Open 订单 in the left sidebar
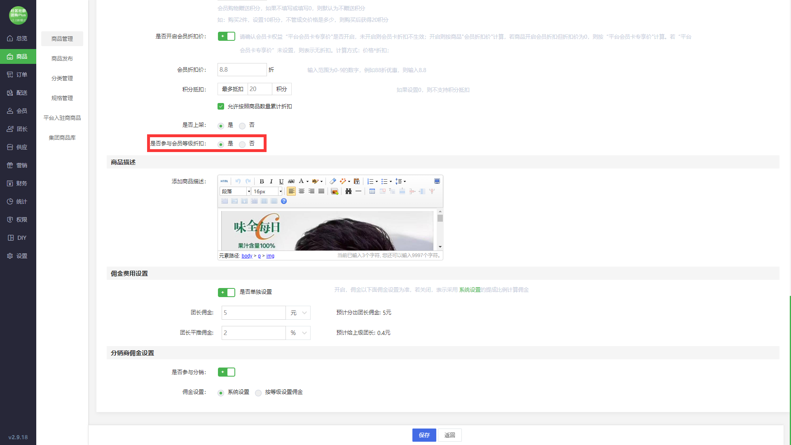Screen dimensions: 791x445 [x=18, y=75]
